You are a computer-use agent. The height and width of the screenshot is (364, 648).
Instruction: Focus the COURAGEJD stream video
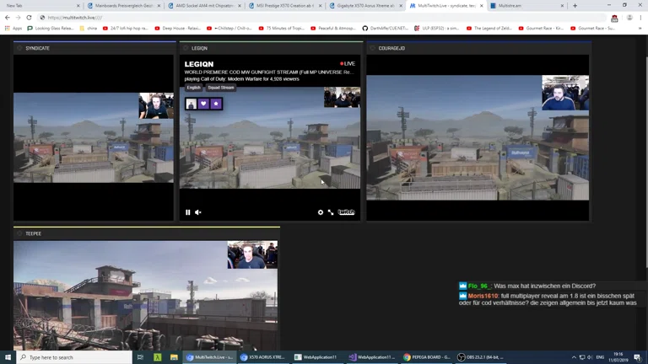coord(478,137)
